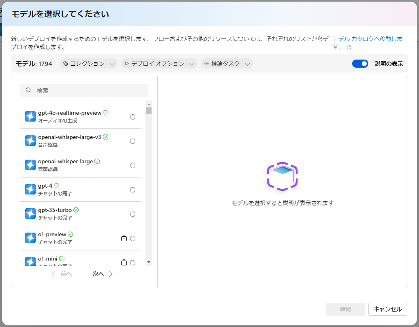
Task: Click verified badge next to gpt-35-turbo
Action: 76,210
